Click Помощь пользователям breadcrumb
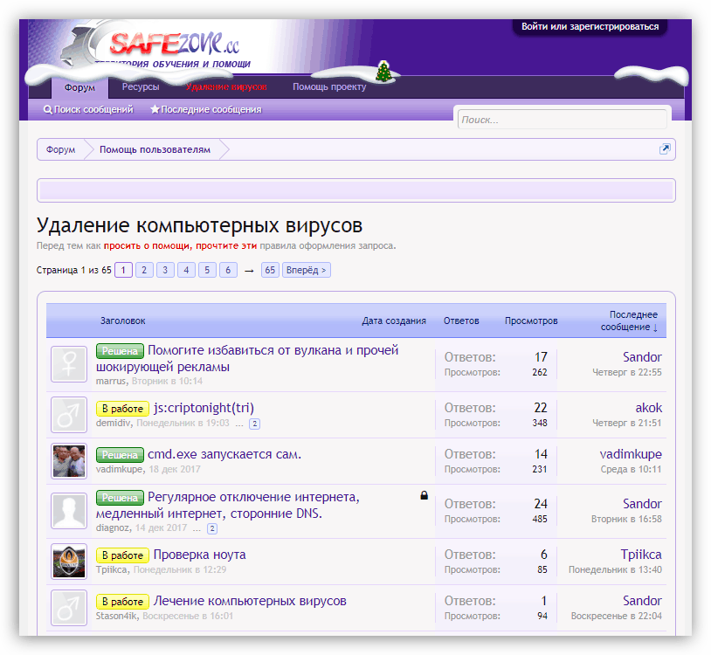Viewport: 711px width, 655px height. click(155, 149)
